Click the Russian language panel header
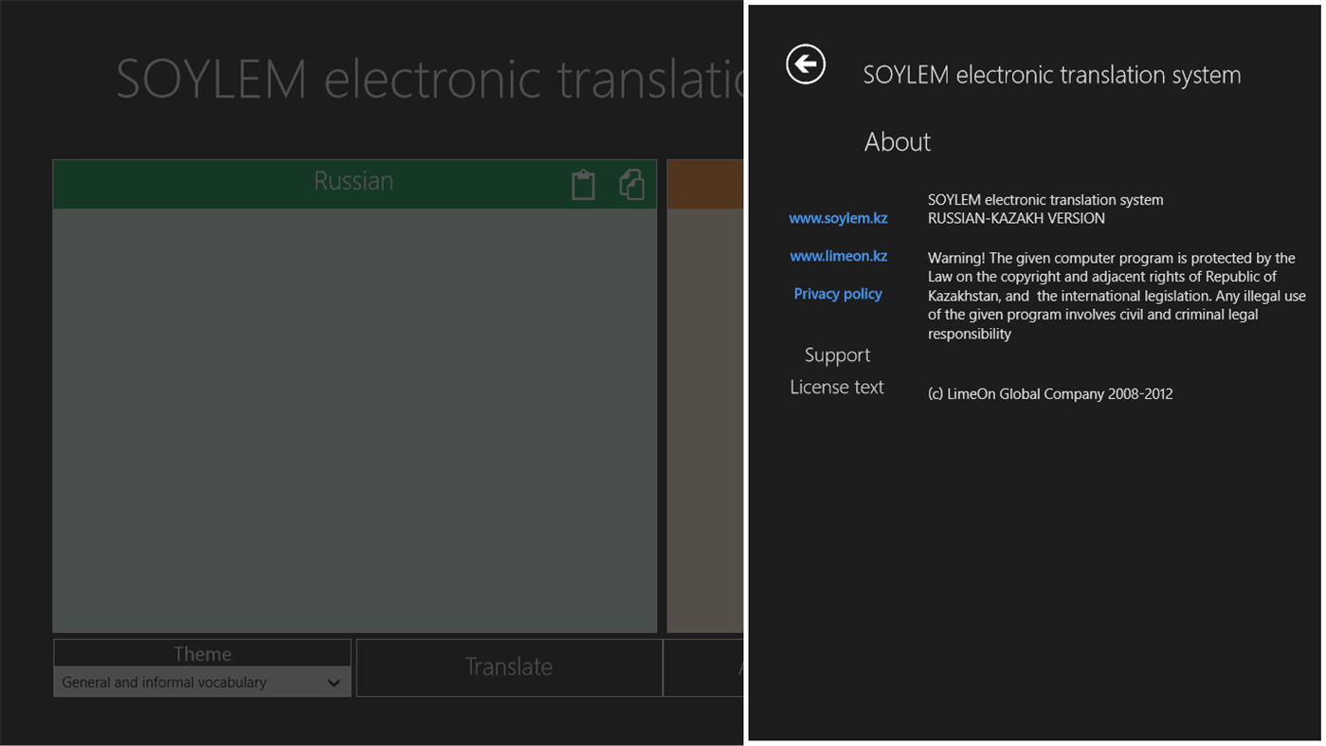Screen dimensions: 1326x746 click(x=354, y=181)
